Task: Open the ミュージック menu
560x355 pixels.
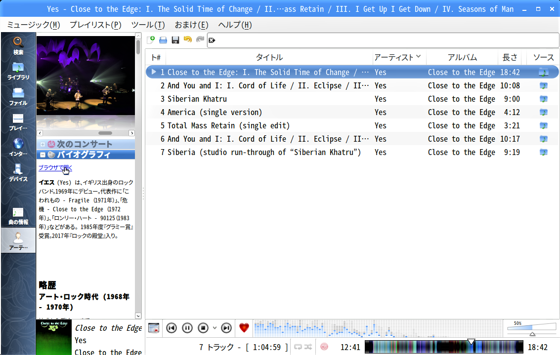Action: [34, 25]
